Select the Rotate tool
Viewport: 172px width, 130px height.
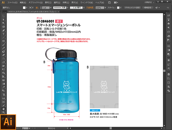pyautogui.click(x=3, y=59)
